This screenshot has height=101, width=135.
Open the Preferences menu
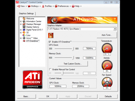[63, 6]
